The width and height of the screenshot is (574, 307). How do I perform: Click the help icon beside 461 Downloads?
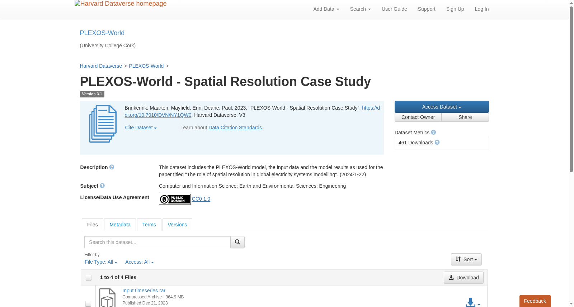(x=437, y=143)
